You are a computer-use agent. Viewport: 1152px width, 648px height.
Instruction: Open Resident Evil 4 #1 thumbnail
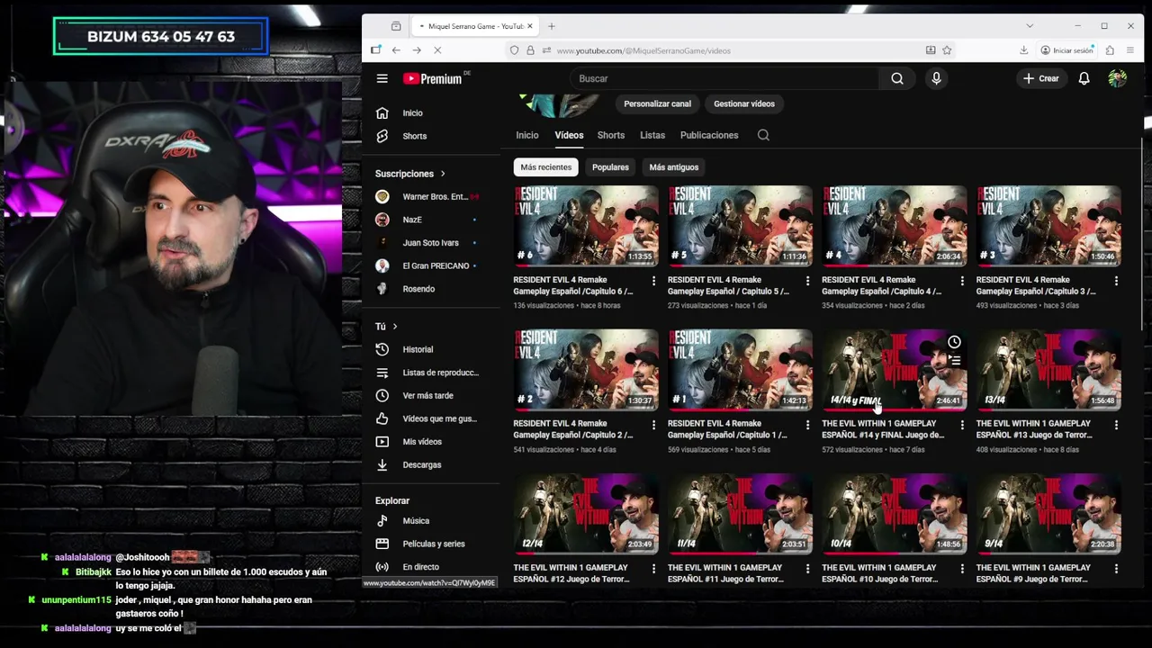click(x=740, y=370)
